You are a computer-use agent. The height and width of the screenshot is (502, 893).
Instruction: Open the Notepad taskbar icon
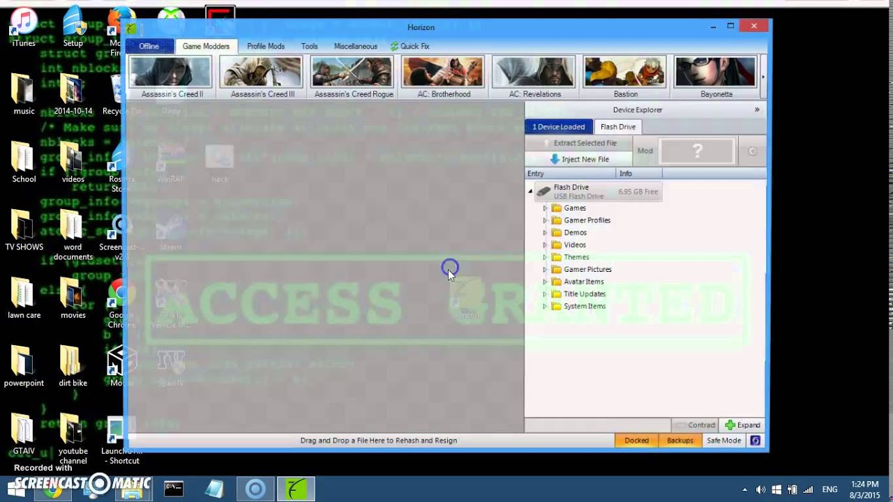tap(214, 489)
